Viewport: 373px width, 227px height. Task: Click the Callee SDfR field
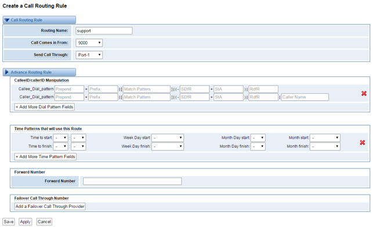click(x=194, y=89)
